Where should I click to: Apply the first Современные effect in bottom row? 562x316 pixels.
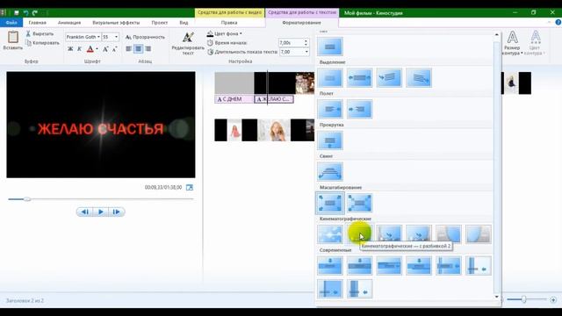coord(330,289)
